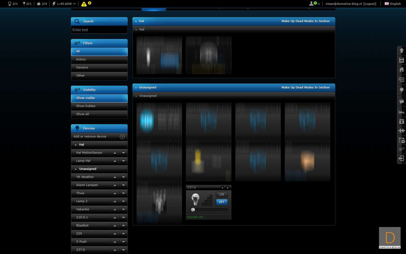Image resolution: width=406 pixels, height=254 pixels.
Task: Switch the 237.0 device OFF
Action: pos(221,202)
